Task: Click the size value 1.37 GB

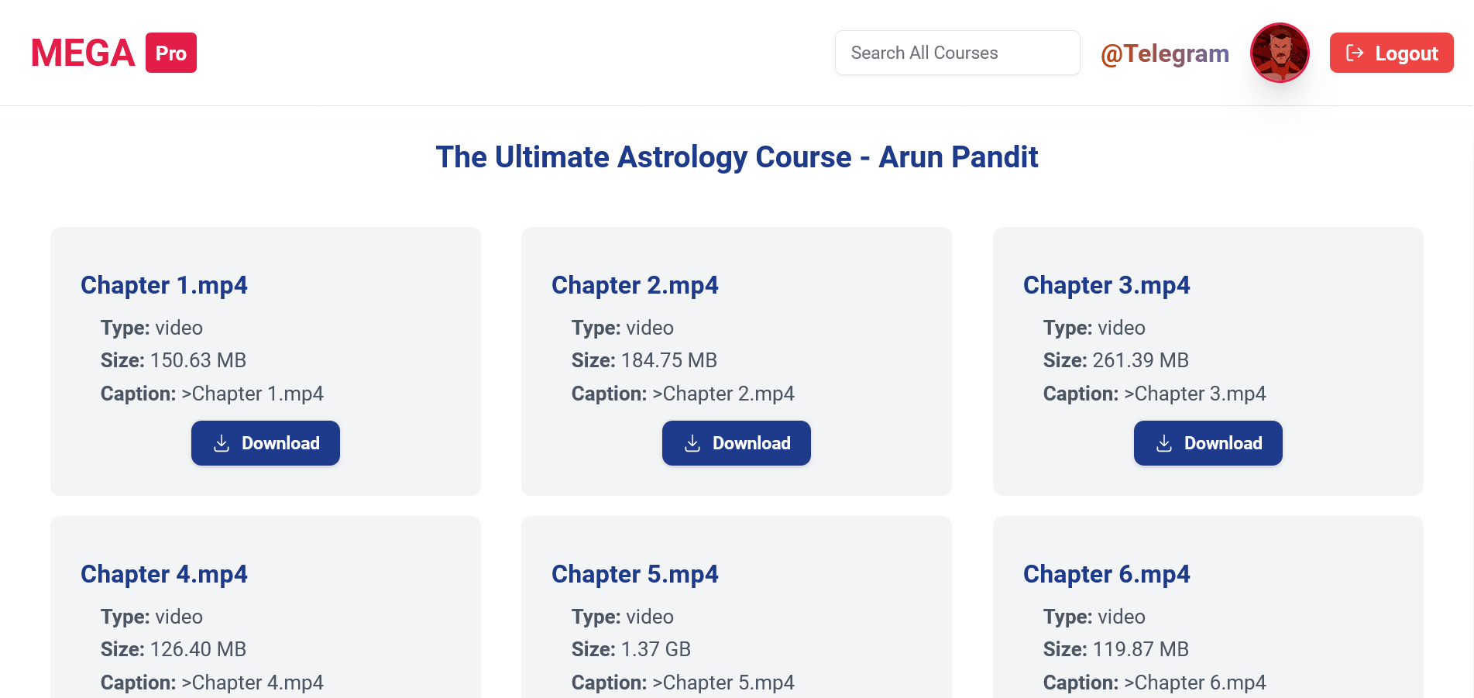Action: [656, 649]
